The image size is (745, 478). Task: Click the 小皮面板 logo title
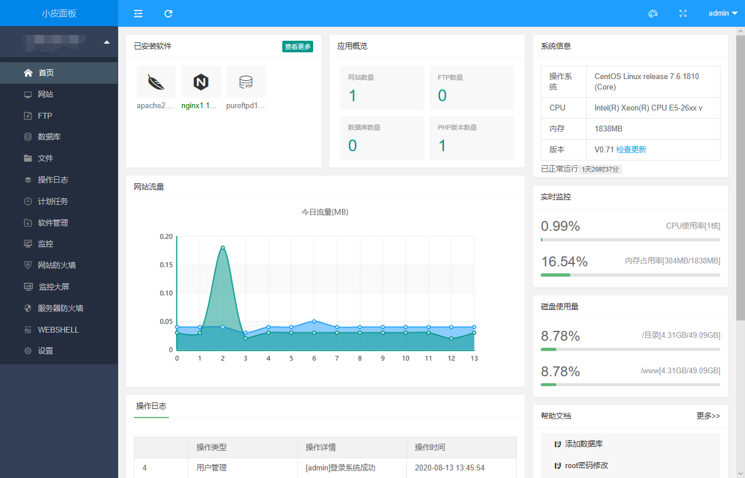pos(59,13)
